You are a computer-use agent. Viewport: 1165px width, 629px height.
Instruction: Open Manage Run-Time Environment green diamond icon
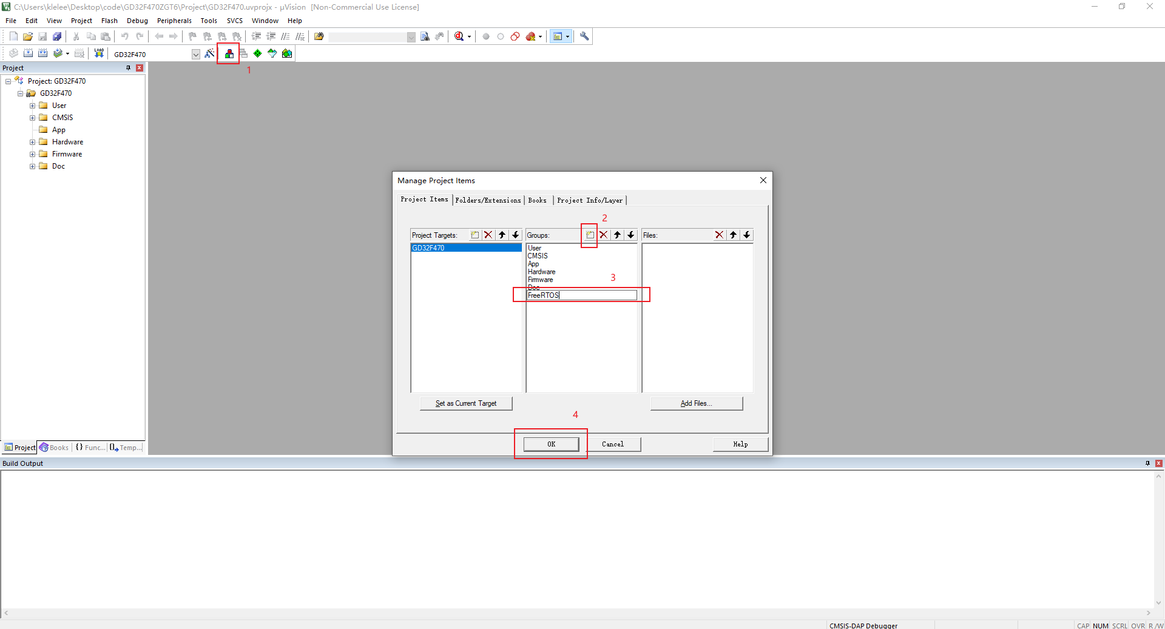click(258, 54)
